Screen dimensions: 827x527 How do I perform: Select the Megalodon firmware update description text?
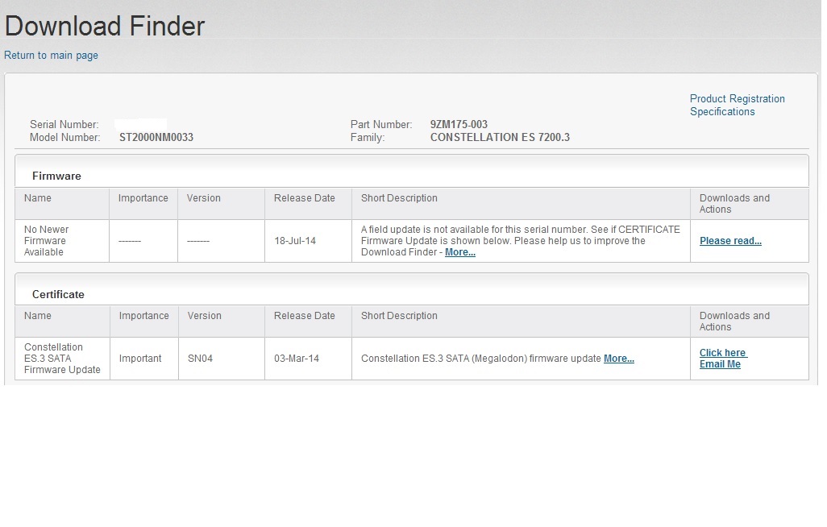(x=481, y=359)
